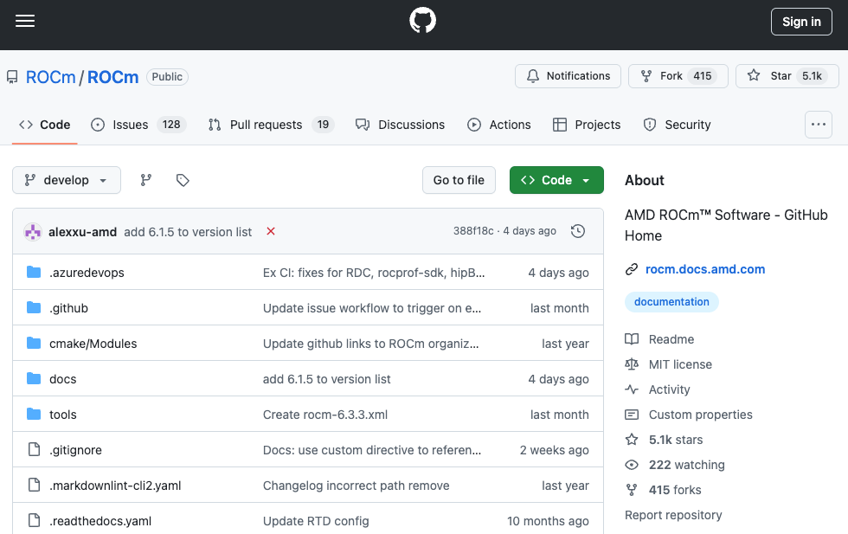Screen dimensions: 848x534
Task: Open the .github folder
Action: click(68, 308)
